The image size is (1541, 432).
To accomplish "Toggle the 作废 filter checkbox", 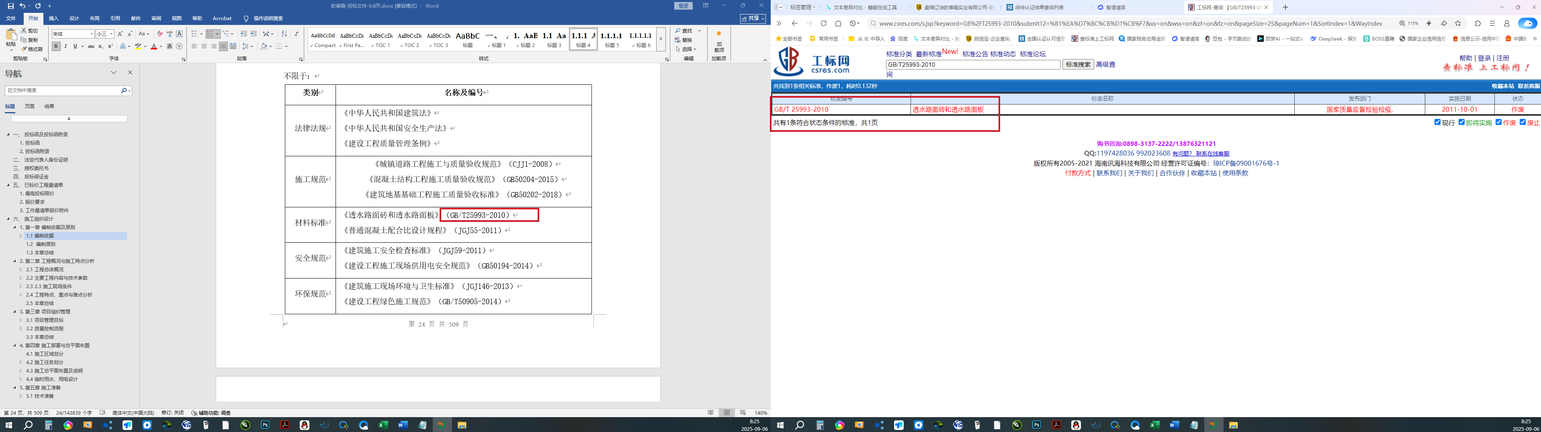I will coord(1498,122).
